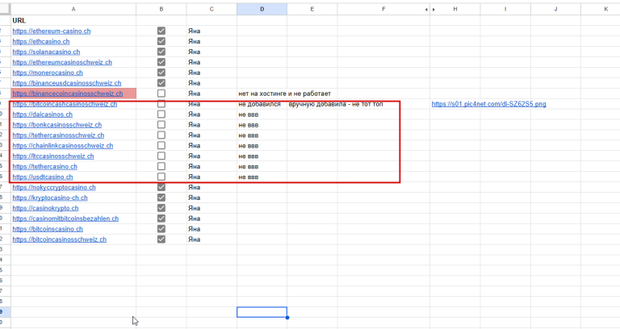Image resolution: width=620 pixels, height=329 pixels.
Task: Select column K header
Action: (x=601, y=9)
